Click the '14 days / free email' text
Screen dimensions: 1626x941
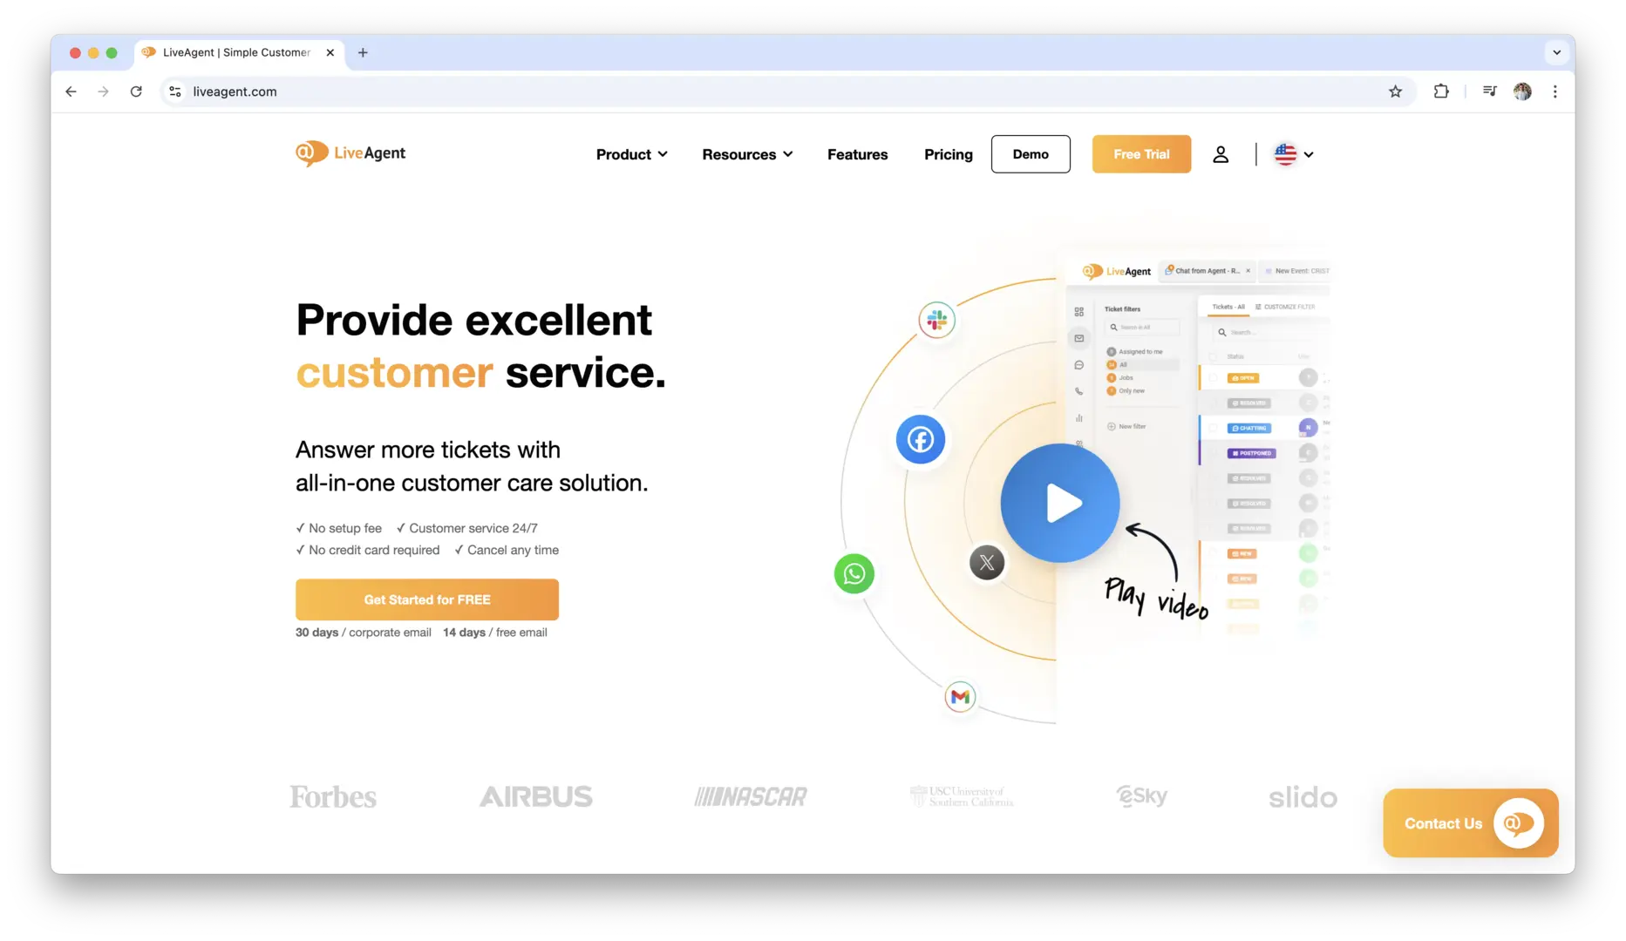tap(495, 633)
